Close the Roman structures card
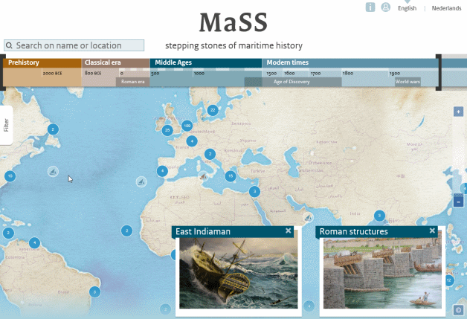Screen dimensions: 467x319 [432, 231]
